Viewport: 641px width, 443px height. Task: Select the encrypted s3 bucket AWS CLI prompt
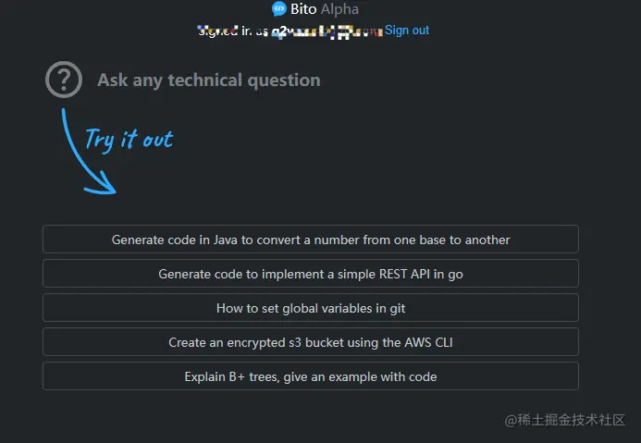(x=311, y=342)
